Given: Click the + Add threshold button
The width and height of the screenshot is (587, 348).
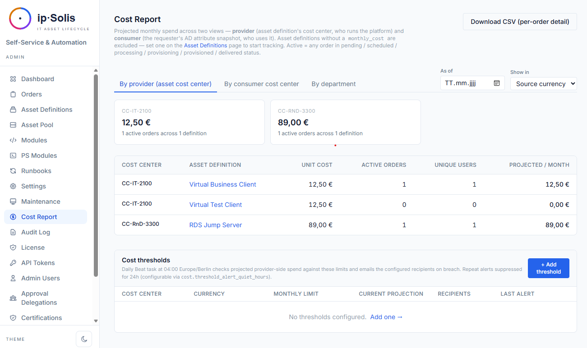Looking at the screenshot, I should 548,268.
